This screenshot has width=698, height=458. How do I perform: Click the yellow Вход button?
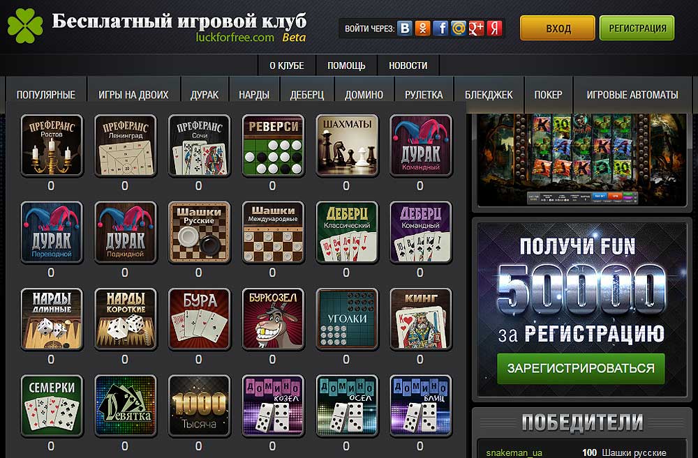[x=557, y=29]
